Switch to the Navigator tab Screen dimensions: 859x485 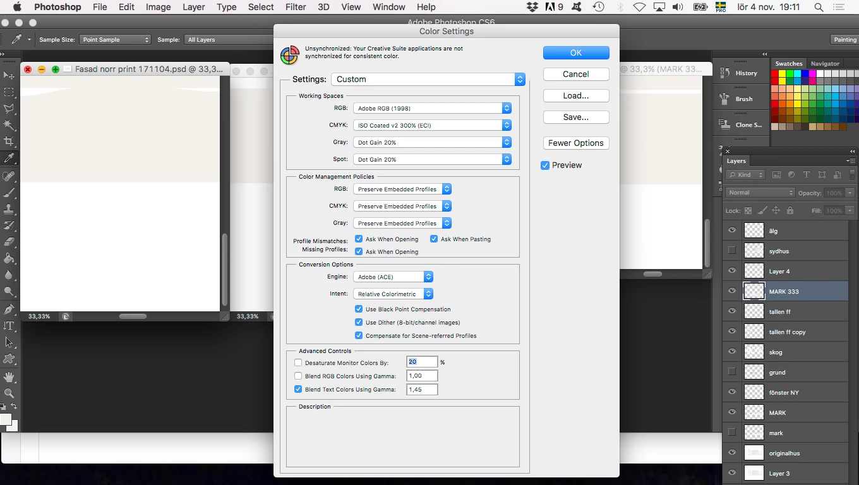(825, 64)
